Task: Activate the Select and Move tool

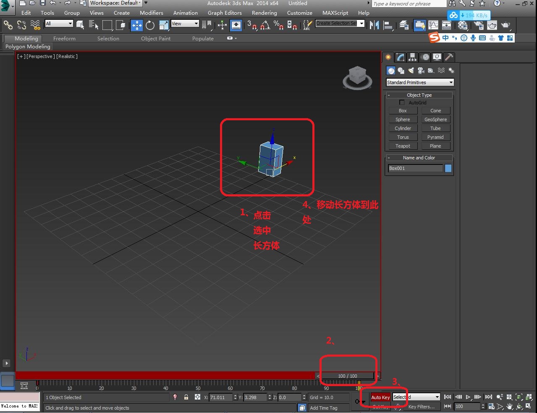Action: pos(137,25)
